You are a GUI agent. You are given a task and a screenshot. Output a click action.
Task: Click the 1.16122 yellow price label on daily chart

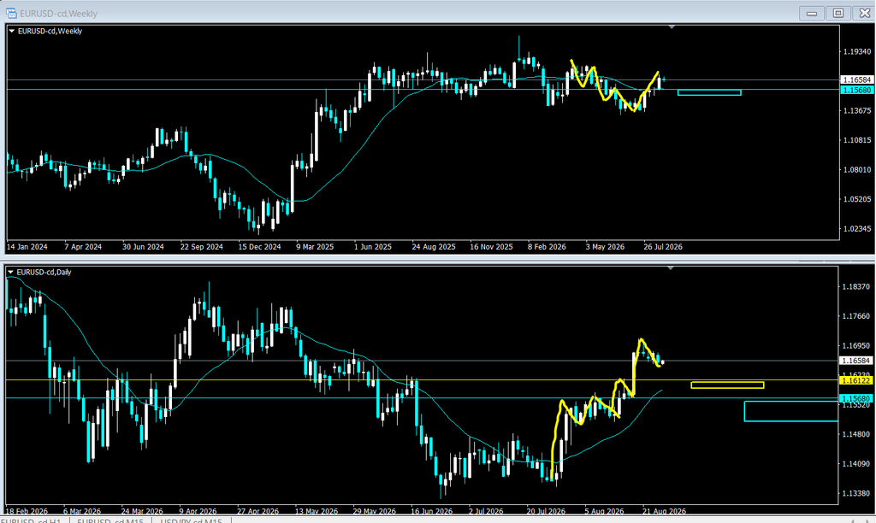(856, 380)
